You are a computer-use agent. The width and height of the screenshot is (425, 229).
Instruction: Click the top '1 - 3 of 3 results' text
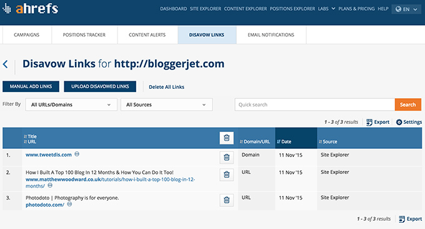341,122
